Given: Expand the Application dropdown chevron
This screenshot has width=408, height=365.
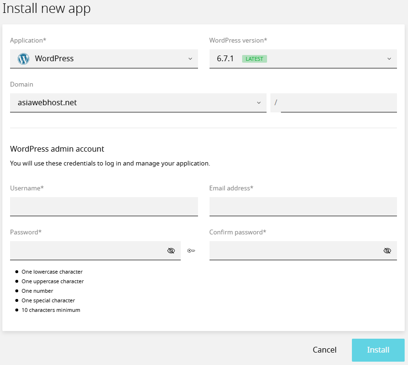Looking at the screenshot, I should tap(190, 59).
